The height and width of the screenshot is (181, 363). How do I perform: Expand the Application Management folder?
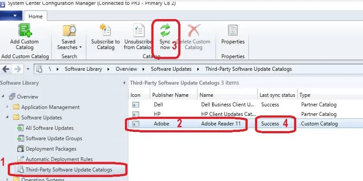7,107
